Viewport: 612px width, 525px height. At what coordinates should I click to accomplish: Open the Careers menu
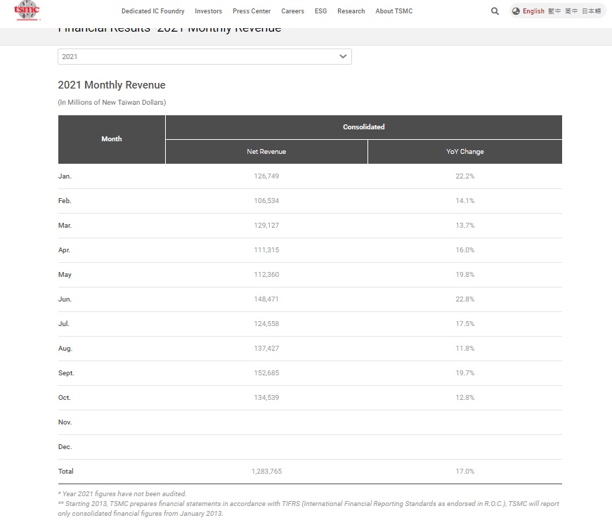coord(292,11)
